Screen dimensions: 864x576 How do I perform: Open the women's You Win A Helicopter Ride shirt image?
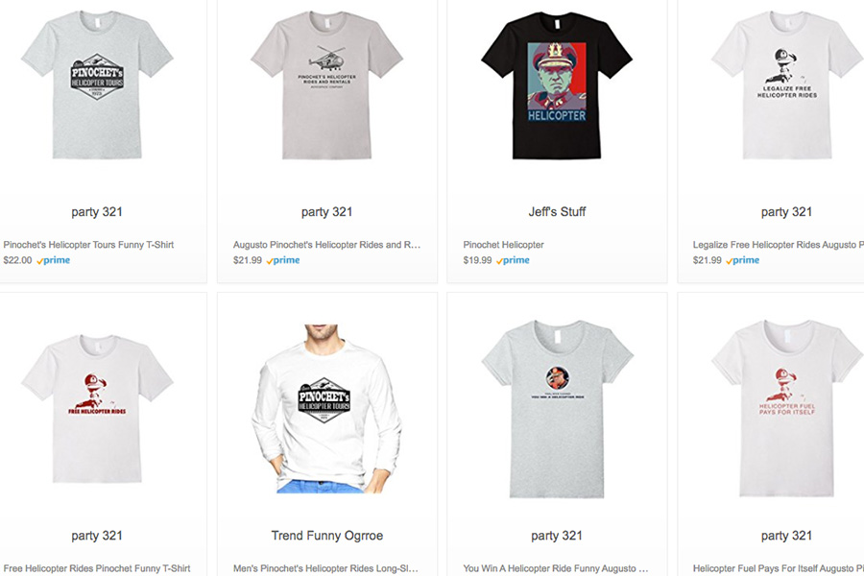pos(557,408)
